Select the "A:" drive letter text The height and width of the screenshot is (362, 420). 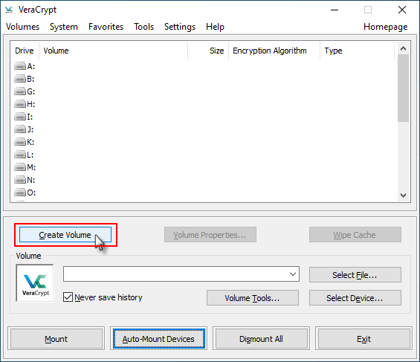coord(31,66)
